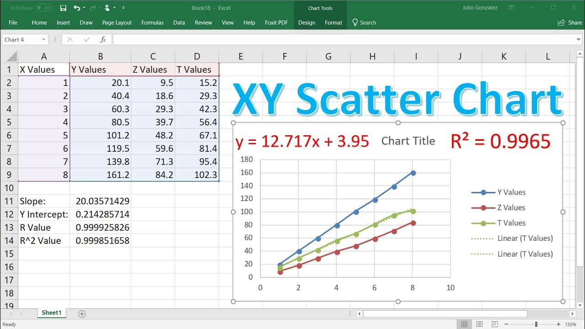Open the Chart Tools Format tab
This screenshot has height=329, width=585.
point(334,22)
